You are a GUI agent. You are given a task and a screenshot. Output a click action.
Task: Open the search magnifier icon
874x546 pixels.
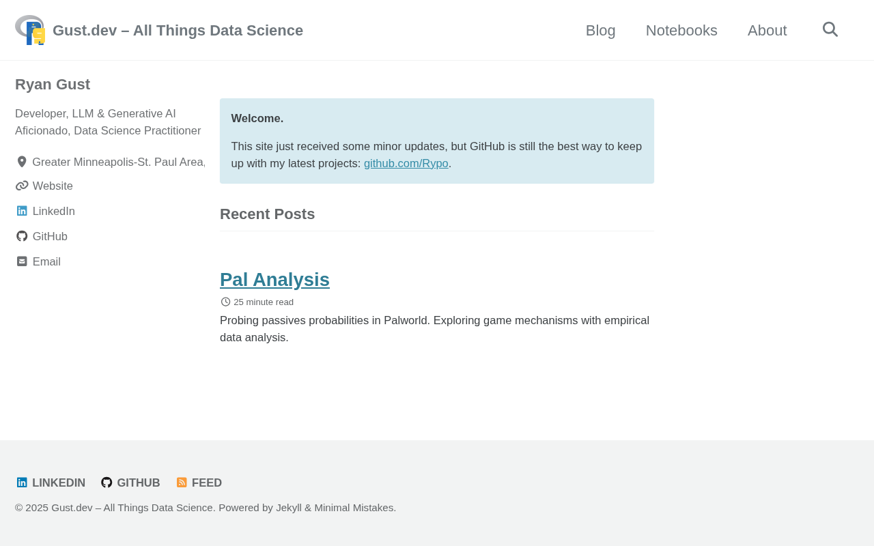coord(830,29)
